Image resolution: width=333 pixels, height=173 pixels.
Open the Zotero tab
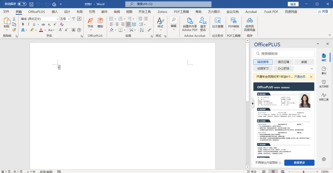pos(162,12)
